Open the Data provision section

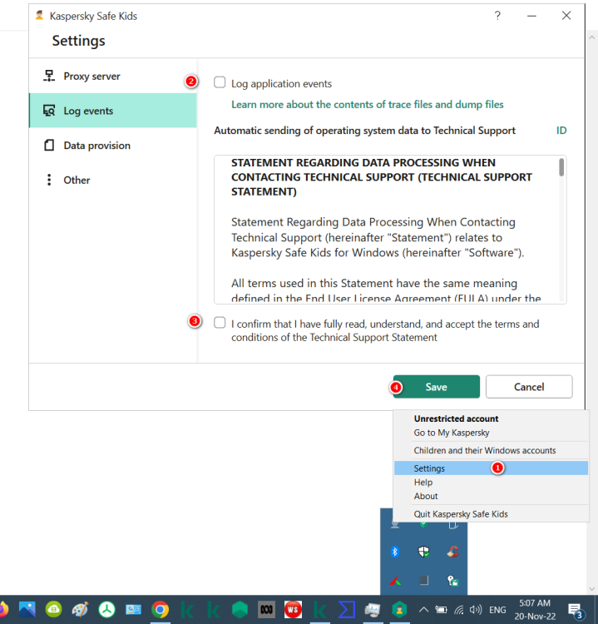[x=113, y=146]
